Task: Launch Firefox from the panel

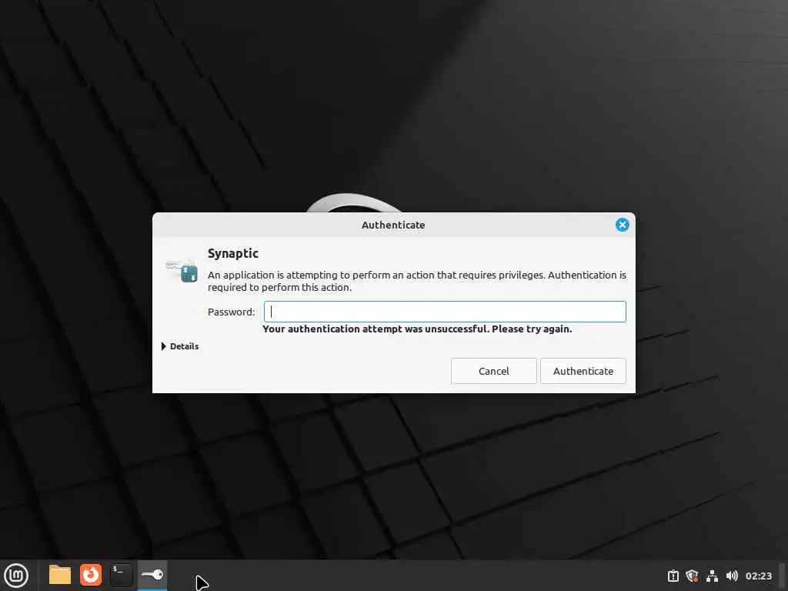Action: click(x=91, y=575)
